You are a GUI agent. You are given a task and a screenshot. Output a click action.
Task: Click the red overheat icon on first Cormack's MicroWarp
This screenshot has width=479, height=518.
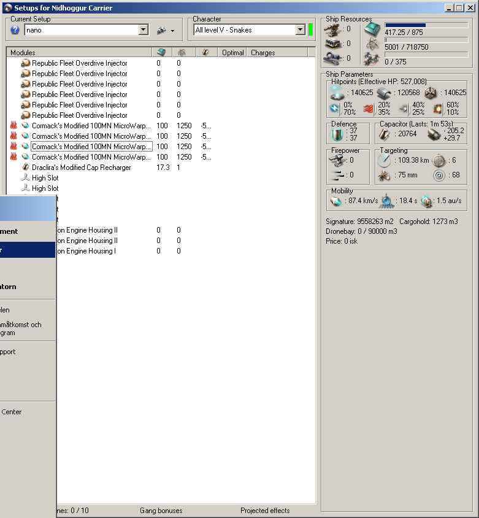coord(13,125)
